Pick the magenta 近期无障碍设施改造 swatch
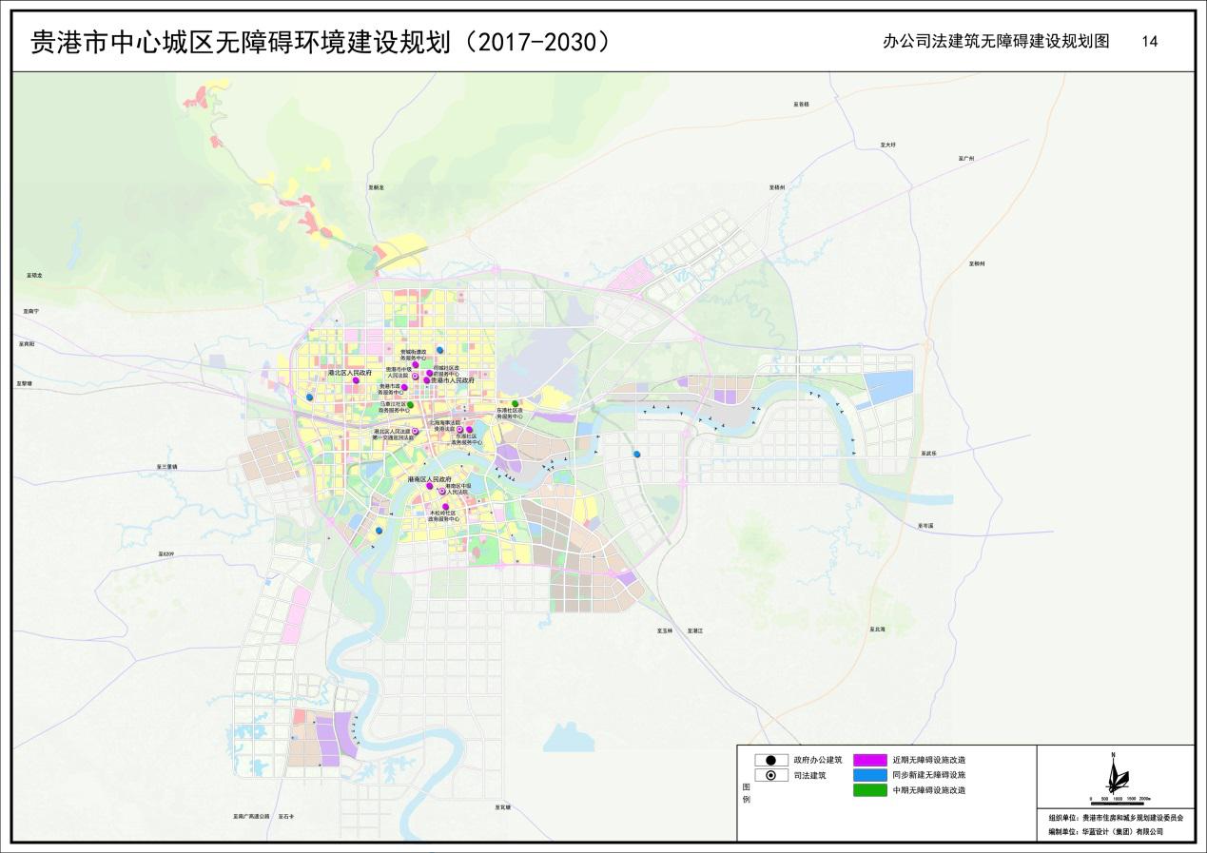This screenshot has width=1207, height=853. click(869, 760)
